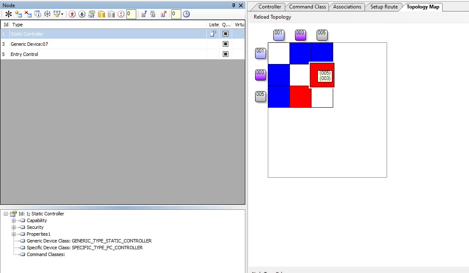Close the Node panel

pyautogui.click(x=241, y=6)
